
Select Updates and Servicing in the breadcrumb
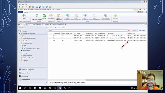click(58, 25)
